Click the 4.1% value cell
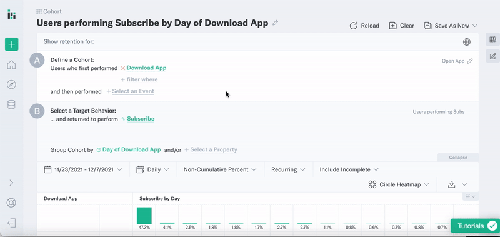This screenshot has height=237, width=500. click(167, 228)
